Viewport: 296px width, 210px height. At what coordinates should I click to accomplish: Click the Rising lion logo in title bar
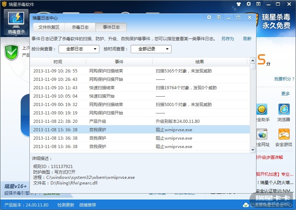(x=5, y=4)
